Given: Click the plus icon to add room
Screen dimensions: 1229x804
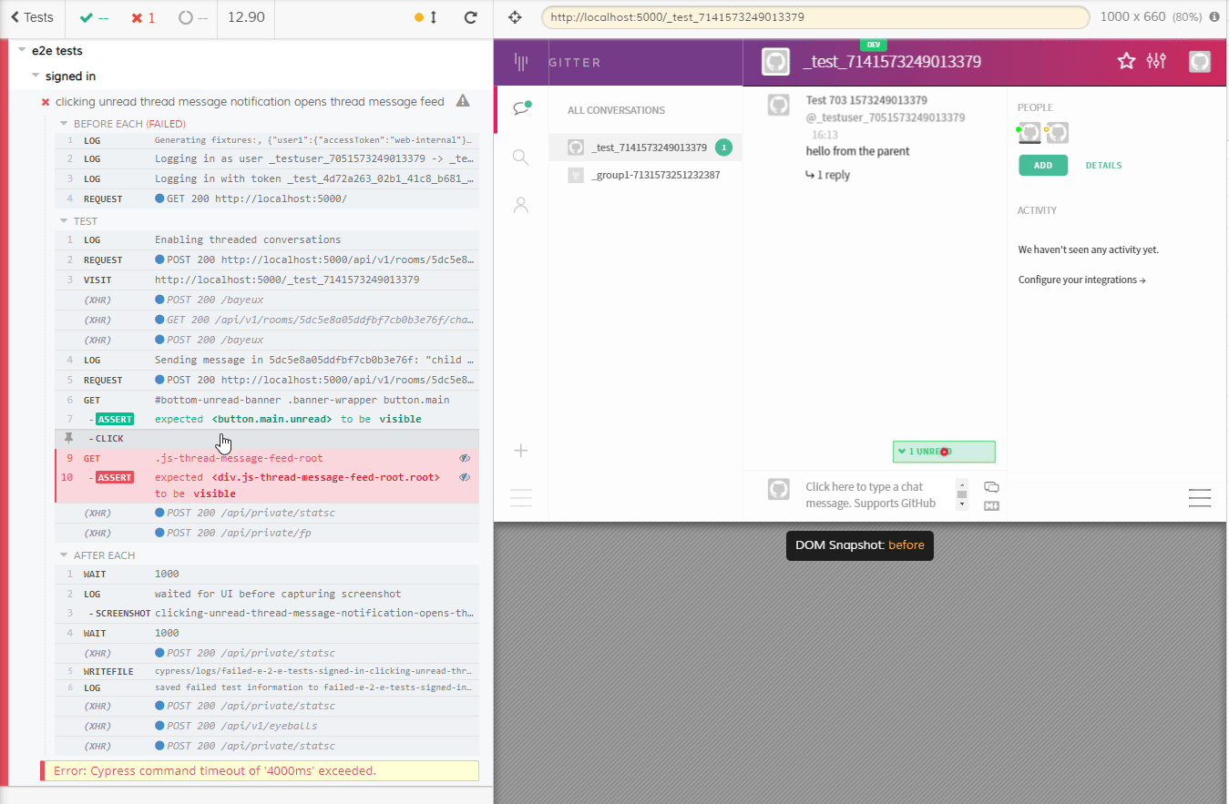Looking at the screenshot, I should coord(521,450).
